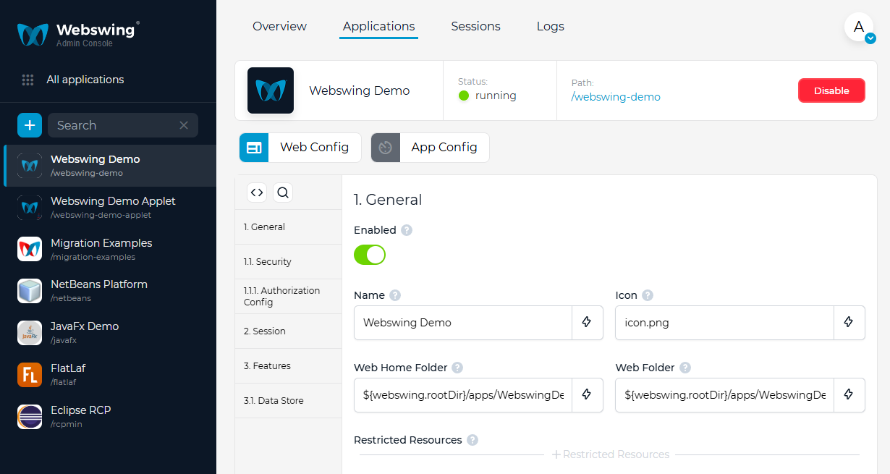Expand the 1.1. Security section
This screenshot has width=890, height=474.
click(288, 262)
